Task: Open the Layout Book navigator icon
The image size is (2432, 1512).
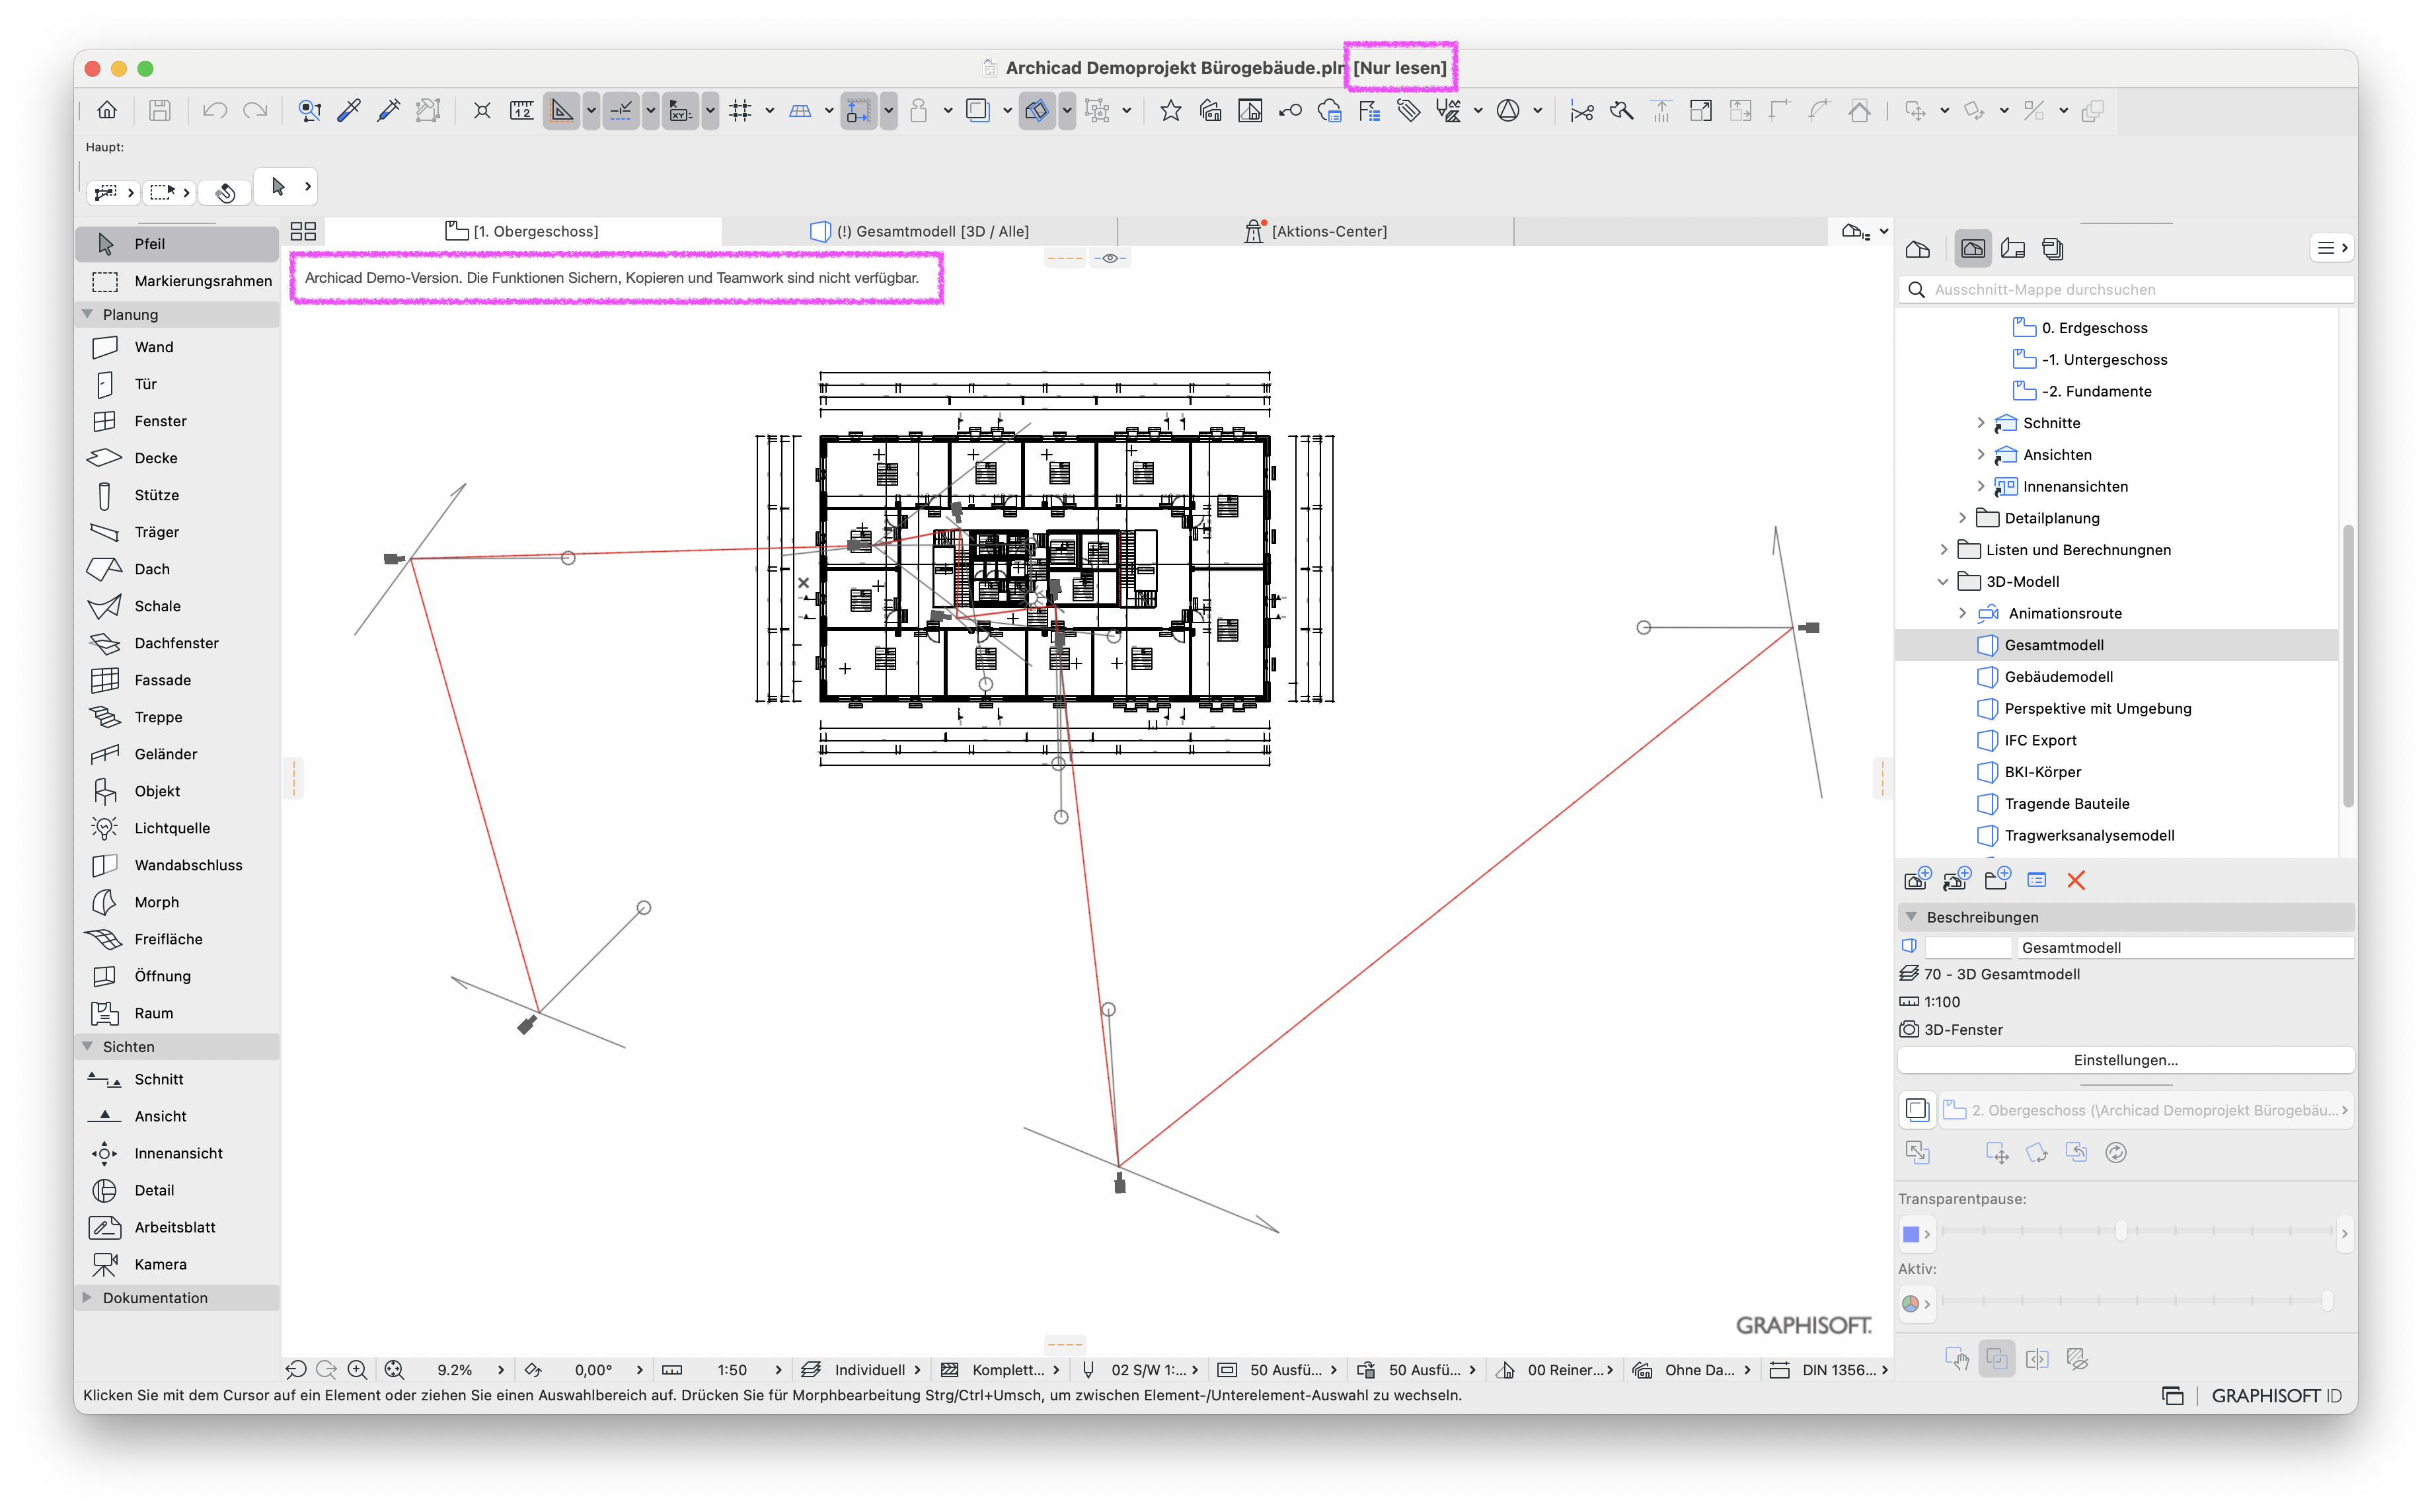Action: 2013,249
